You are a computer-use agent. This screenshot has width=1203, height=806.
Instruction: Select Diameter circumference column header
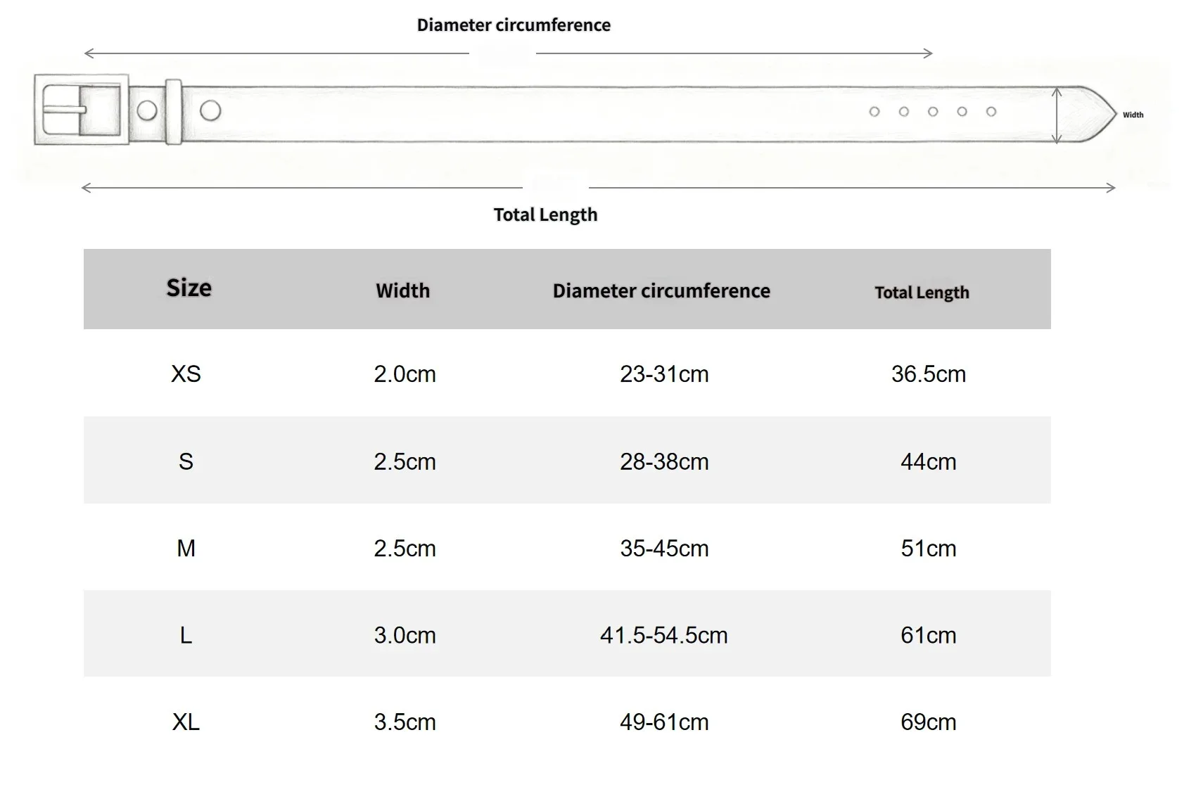[x=661, y=290]
